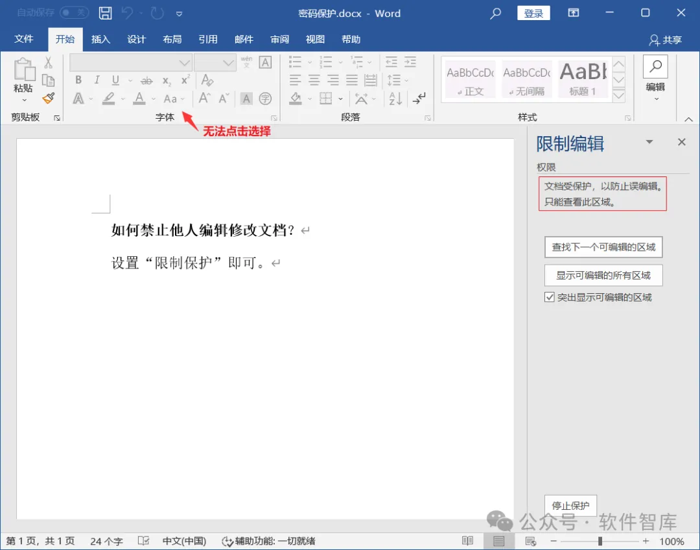Click the Sort A-Z icon

coord(395,99)
